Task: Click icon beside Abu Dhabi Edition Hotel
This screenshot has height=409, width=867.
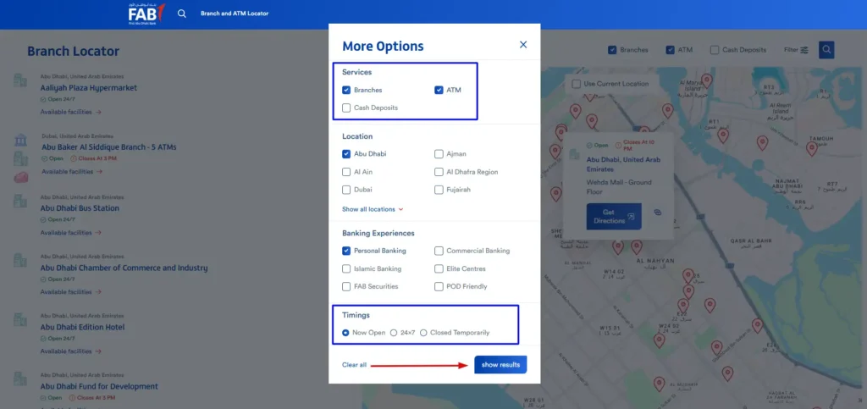Action: click(20, 319)
